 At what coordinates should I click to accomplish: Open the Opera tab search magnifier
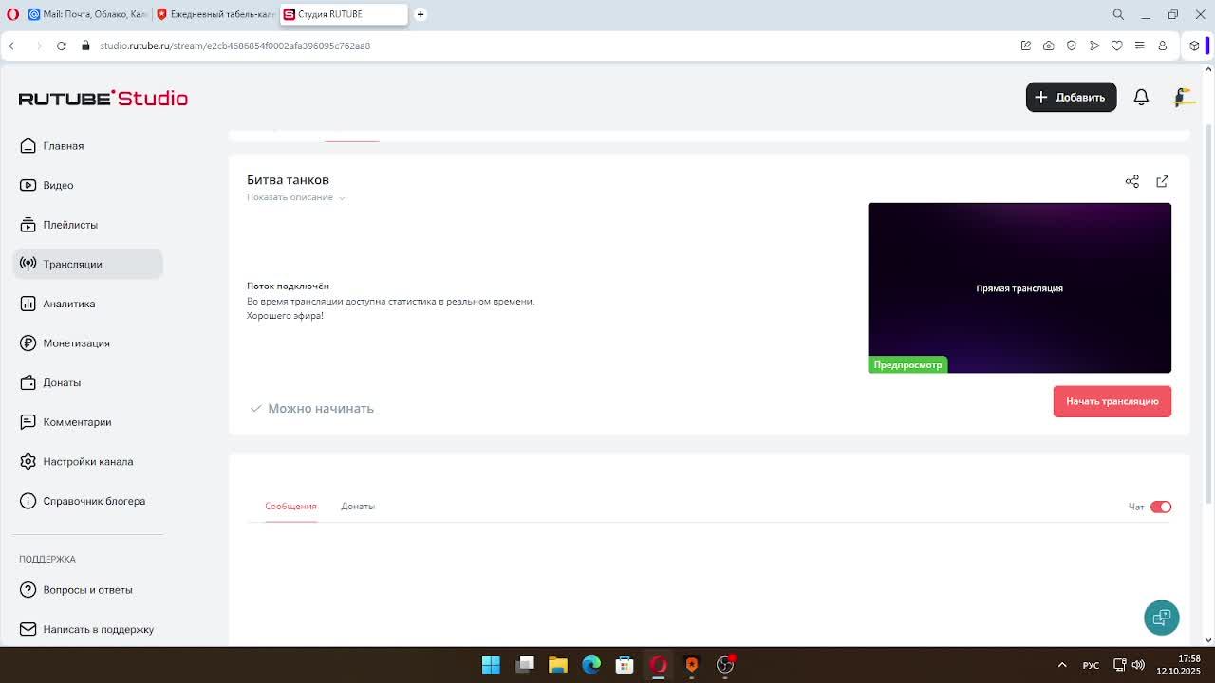[x=1118, y=14]
